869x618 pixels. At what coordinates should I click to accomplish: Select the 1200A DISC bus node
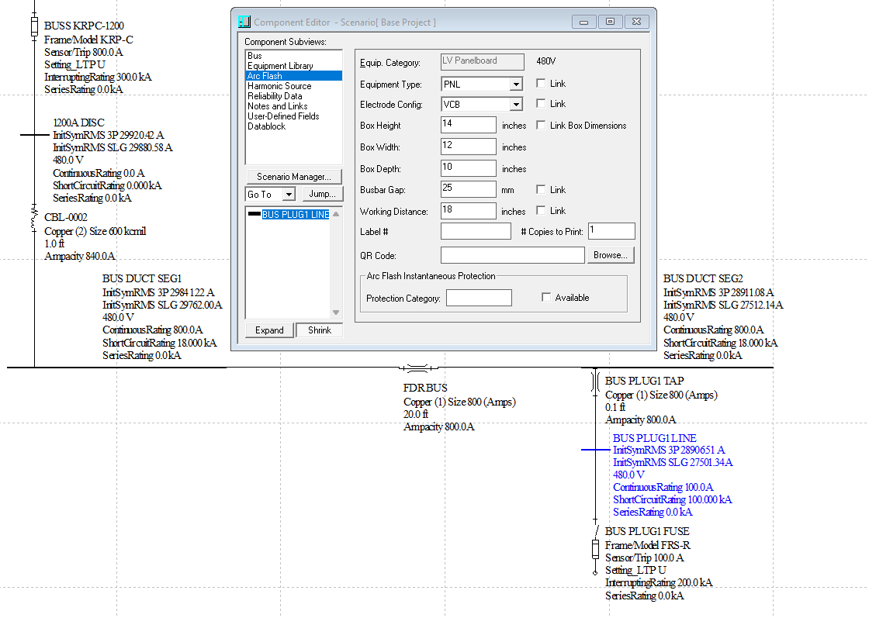(x=34, y=135)
